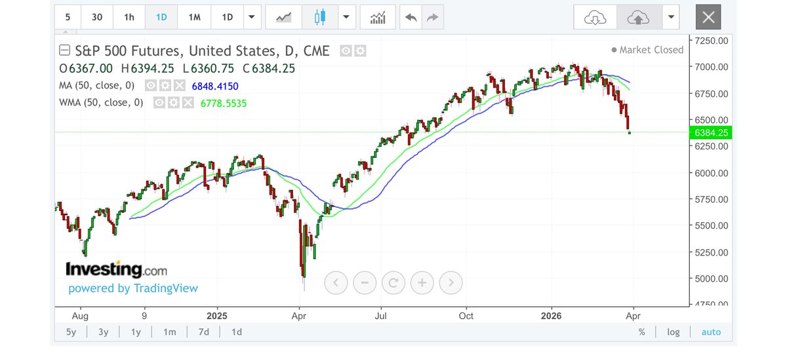This screenshot has width=787, height=363.
Task: Open settings gear for MA indicator
Action: pos(164,85)
